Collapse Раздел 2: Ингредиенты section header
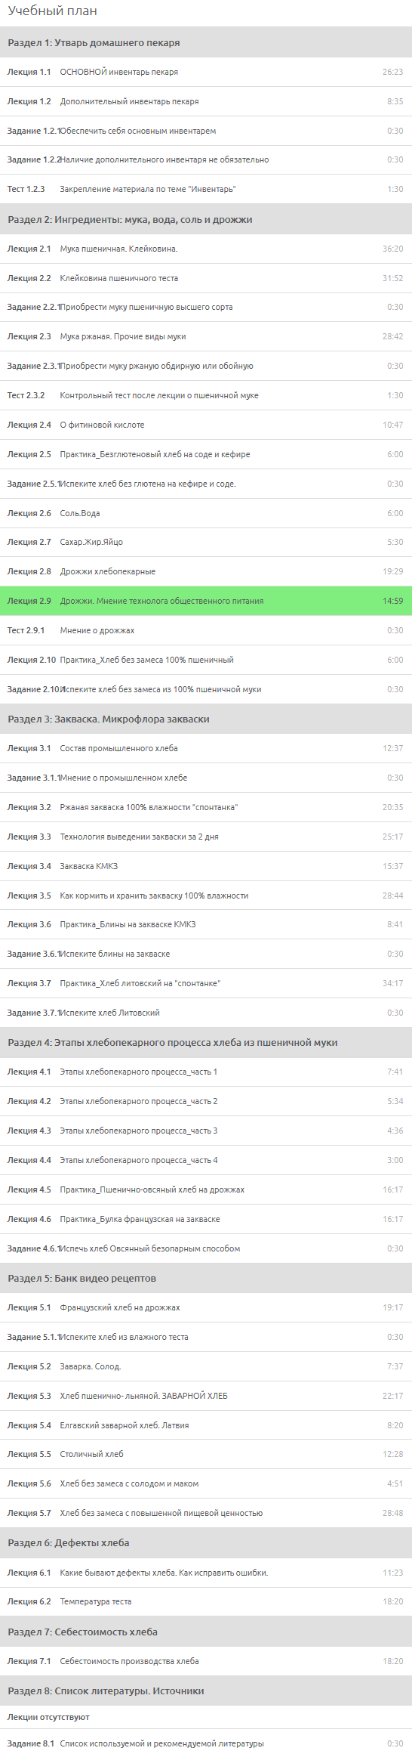The image size is (412, 1754). [206, 219]
